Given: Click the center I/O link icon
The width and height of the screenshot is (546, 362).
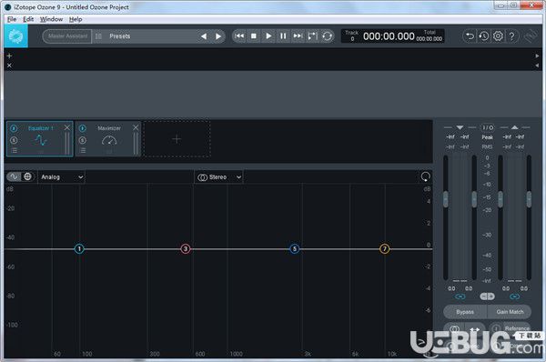Looking at the screenshot, I should 487,297.
